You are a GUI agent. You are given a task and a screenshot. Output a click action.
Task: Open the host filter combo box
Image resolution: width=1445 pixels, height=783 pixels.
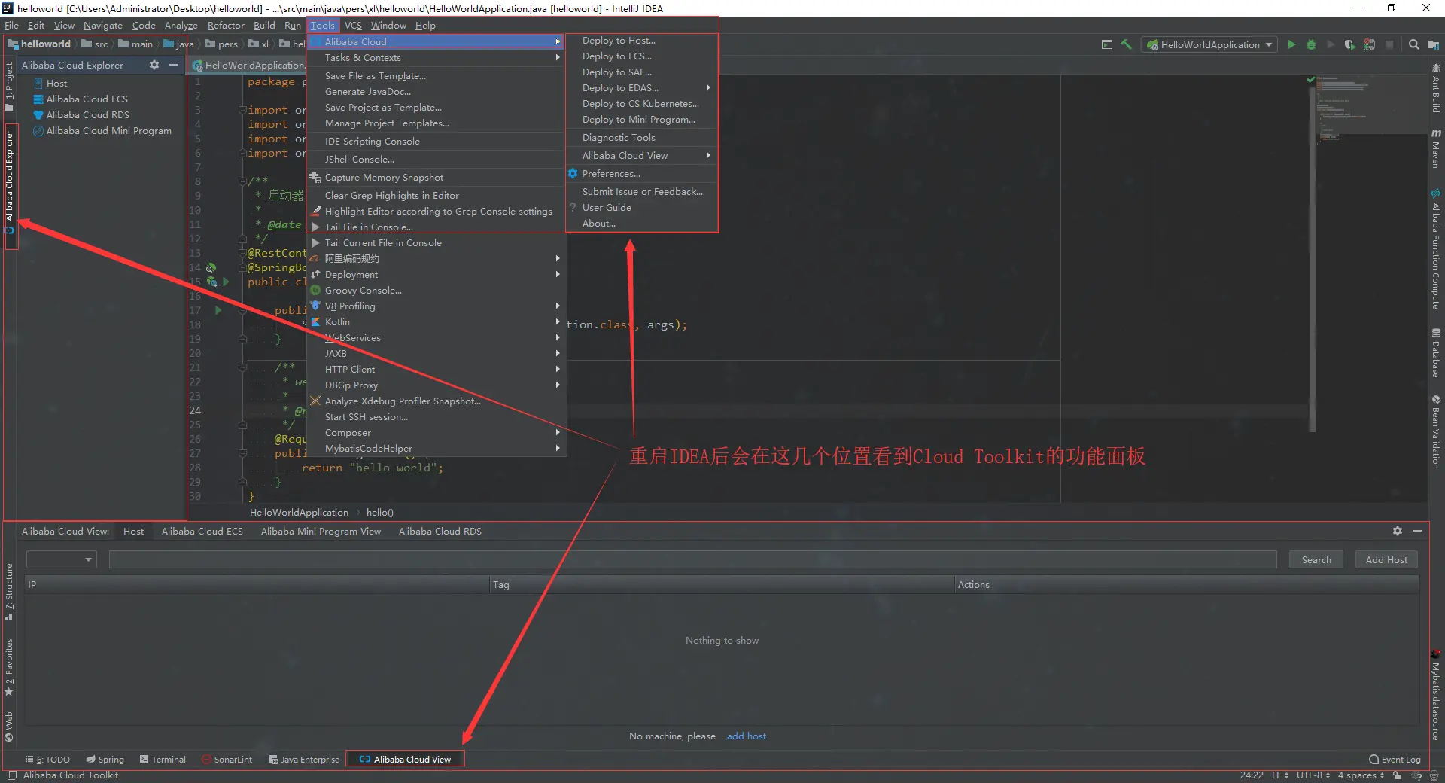point(61,559)
